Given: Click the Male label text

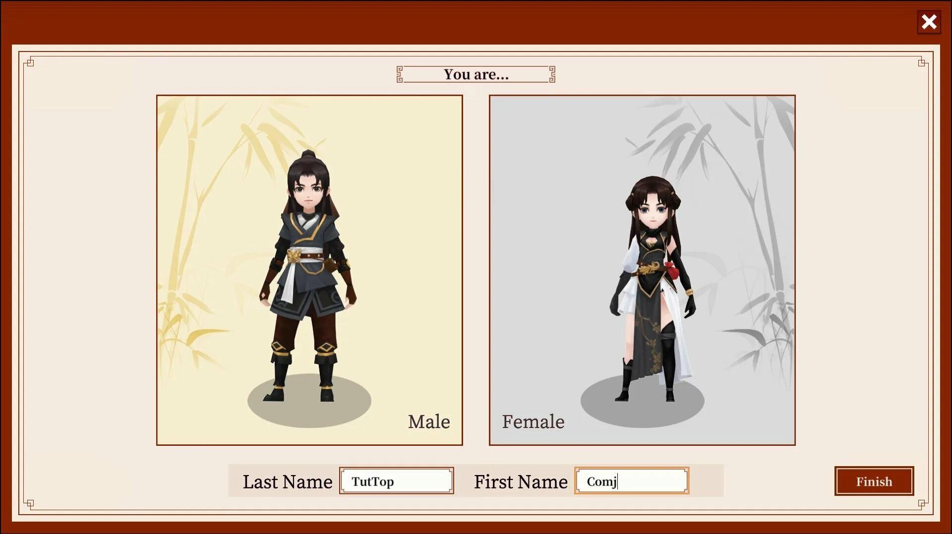Looking at the screenshot, I should tap(429, 422).
